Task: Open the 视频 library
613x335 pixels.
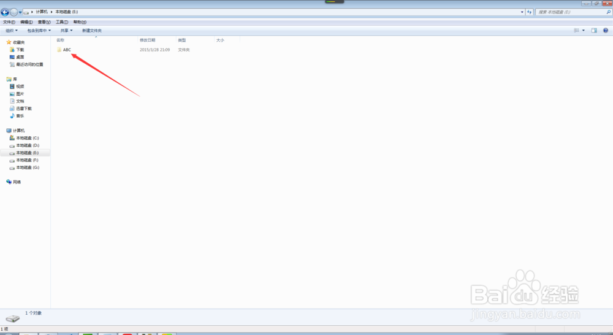Action: (x=17, y=87)
